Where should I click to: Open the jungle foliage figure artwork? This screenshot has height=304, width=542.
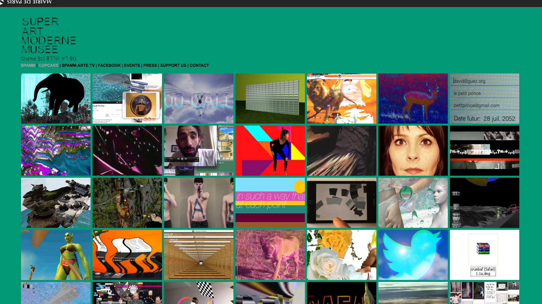click(x=127, y=203)
